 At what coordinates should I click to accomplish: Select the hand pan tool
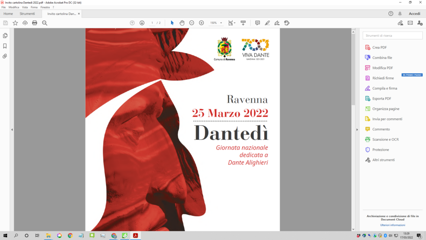(182, 23)
